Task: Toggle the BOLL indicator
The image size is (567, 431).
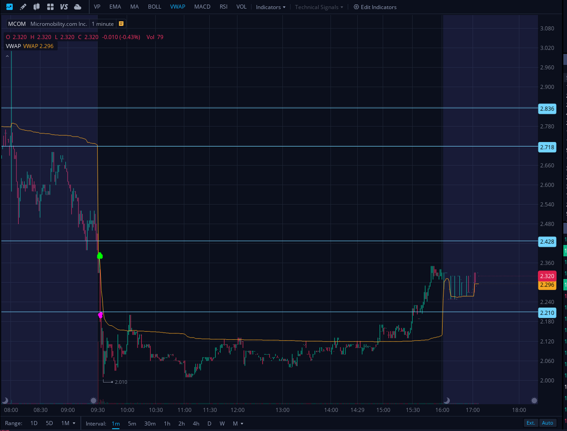Action: coord(155,7)
